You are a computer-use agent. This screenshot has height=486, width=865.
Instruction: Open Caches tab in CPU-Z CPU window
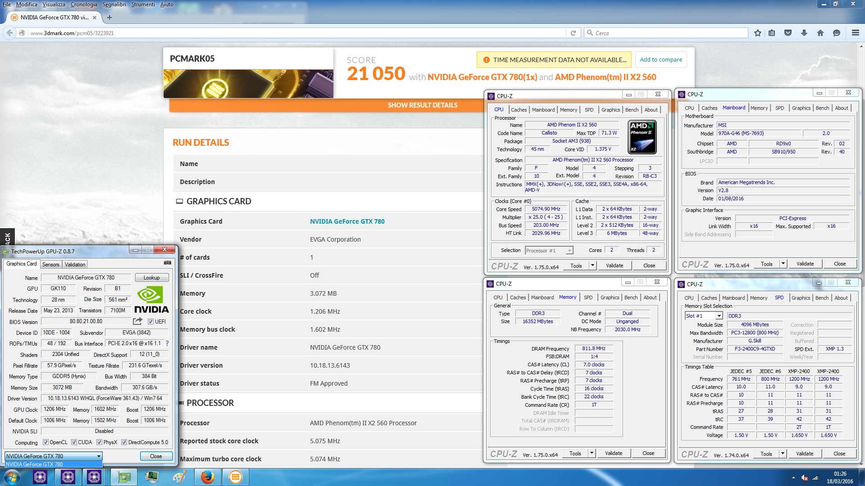519,110
